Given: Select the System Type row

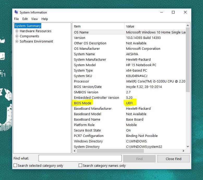Looking at the screenshot, I should coord(129,70).
